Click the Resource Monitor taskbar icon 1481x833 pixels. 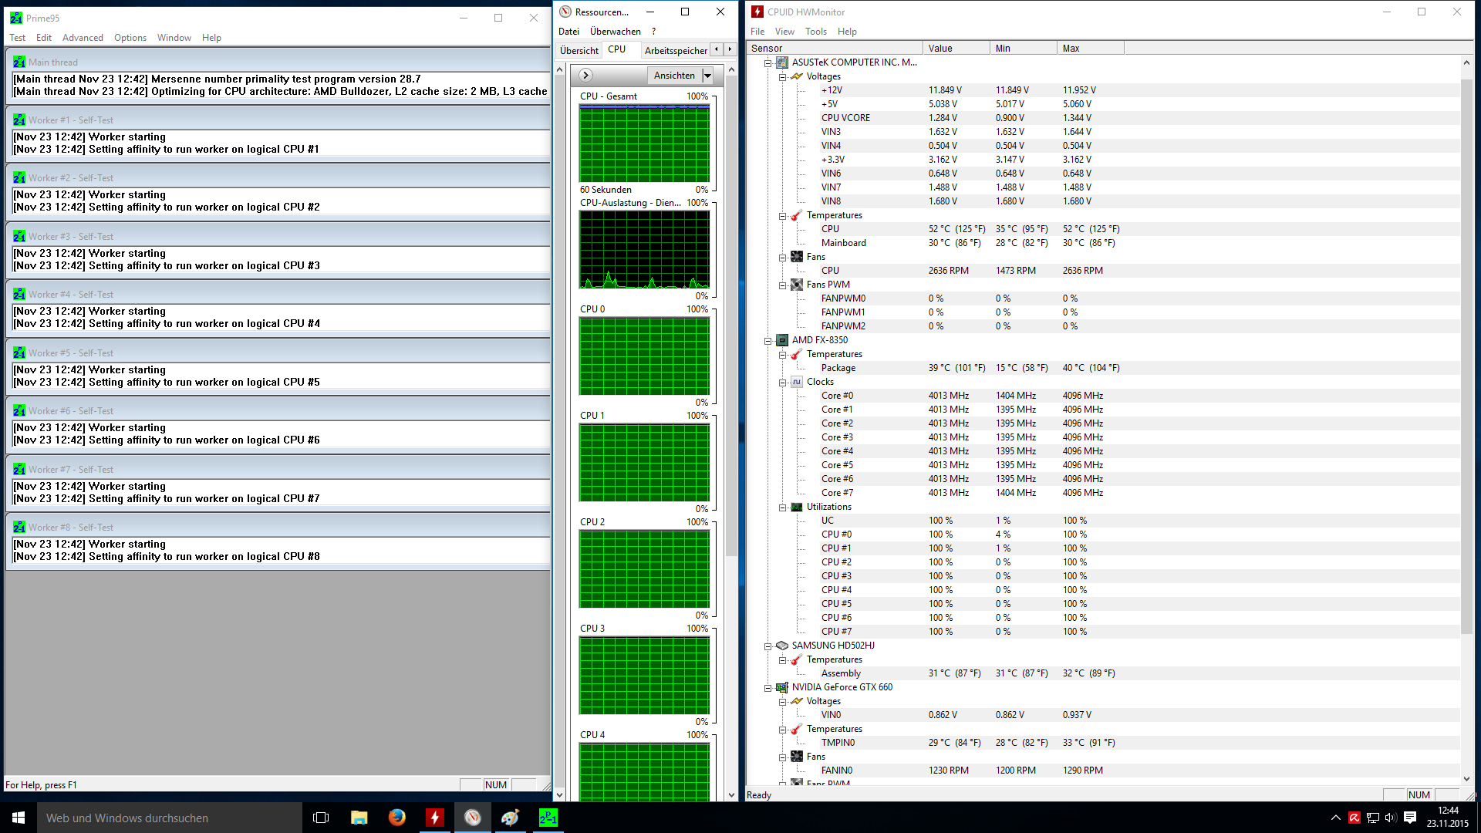[473, 818]
